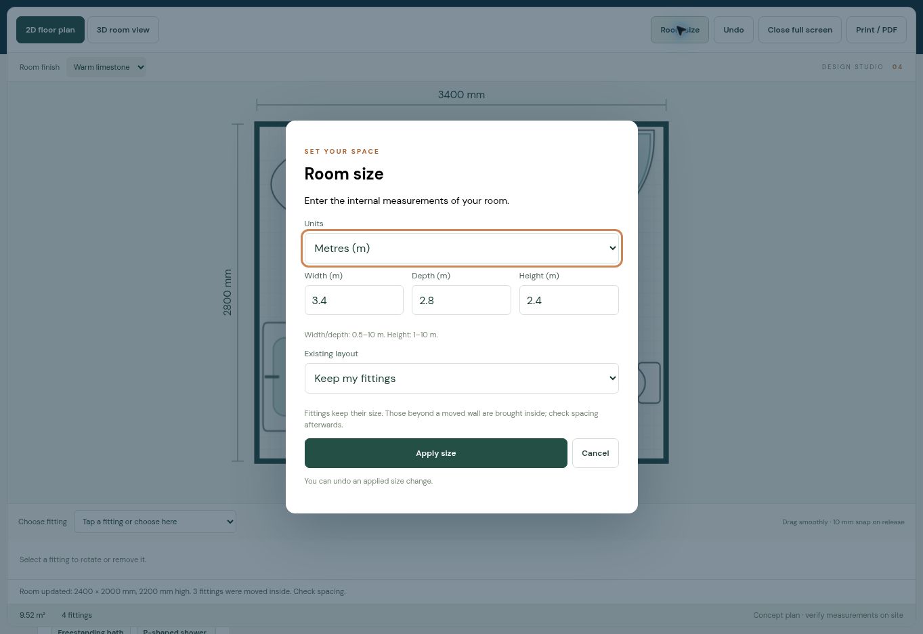This screenshot has width=923, height=634.
Task: Click the Room size toolbar button
Action: point(680,30)
